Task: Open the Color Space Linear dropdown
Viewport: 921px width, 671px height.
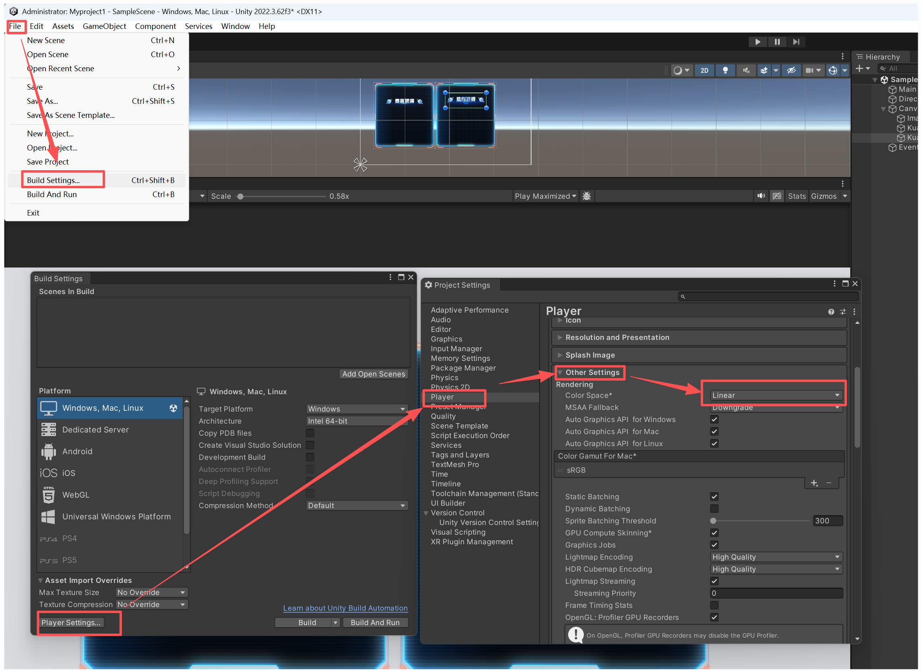Action: click(x=775, y=395)
